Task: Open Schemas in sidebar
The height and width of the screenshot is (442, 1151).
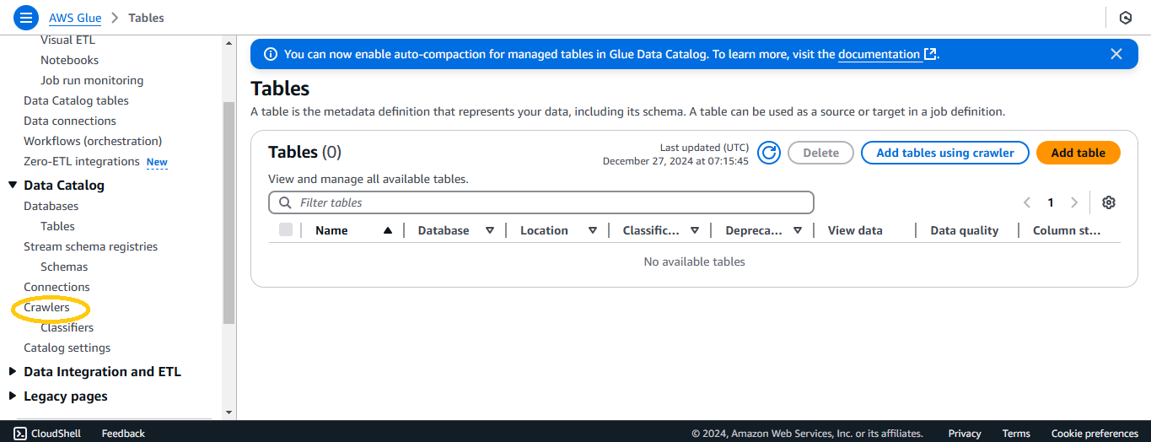Action: (64, 267)
